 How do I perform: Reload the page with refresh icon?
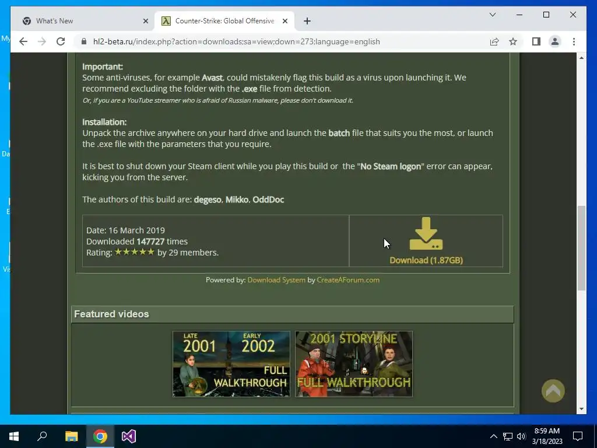pyautogui.click(x=61, y=41)
